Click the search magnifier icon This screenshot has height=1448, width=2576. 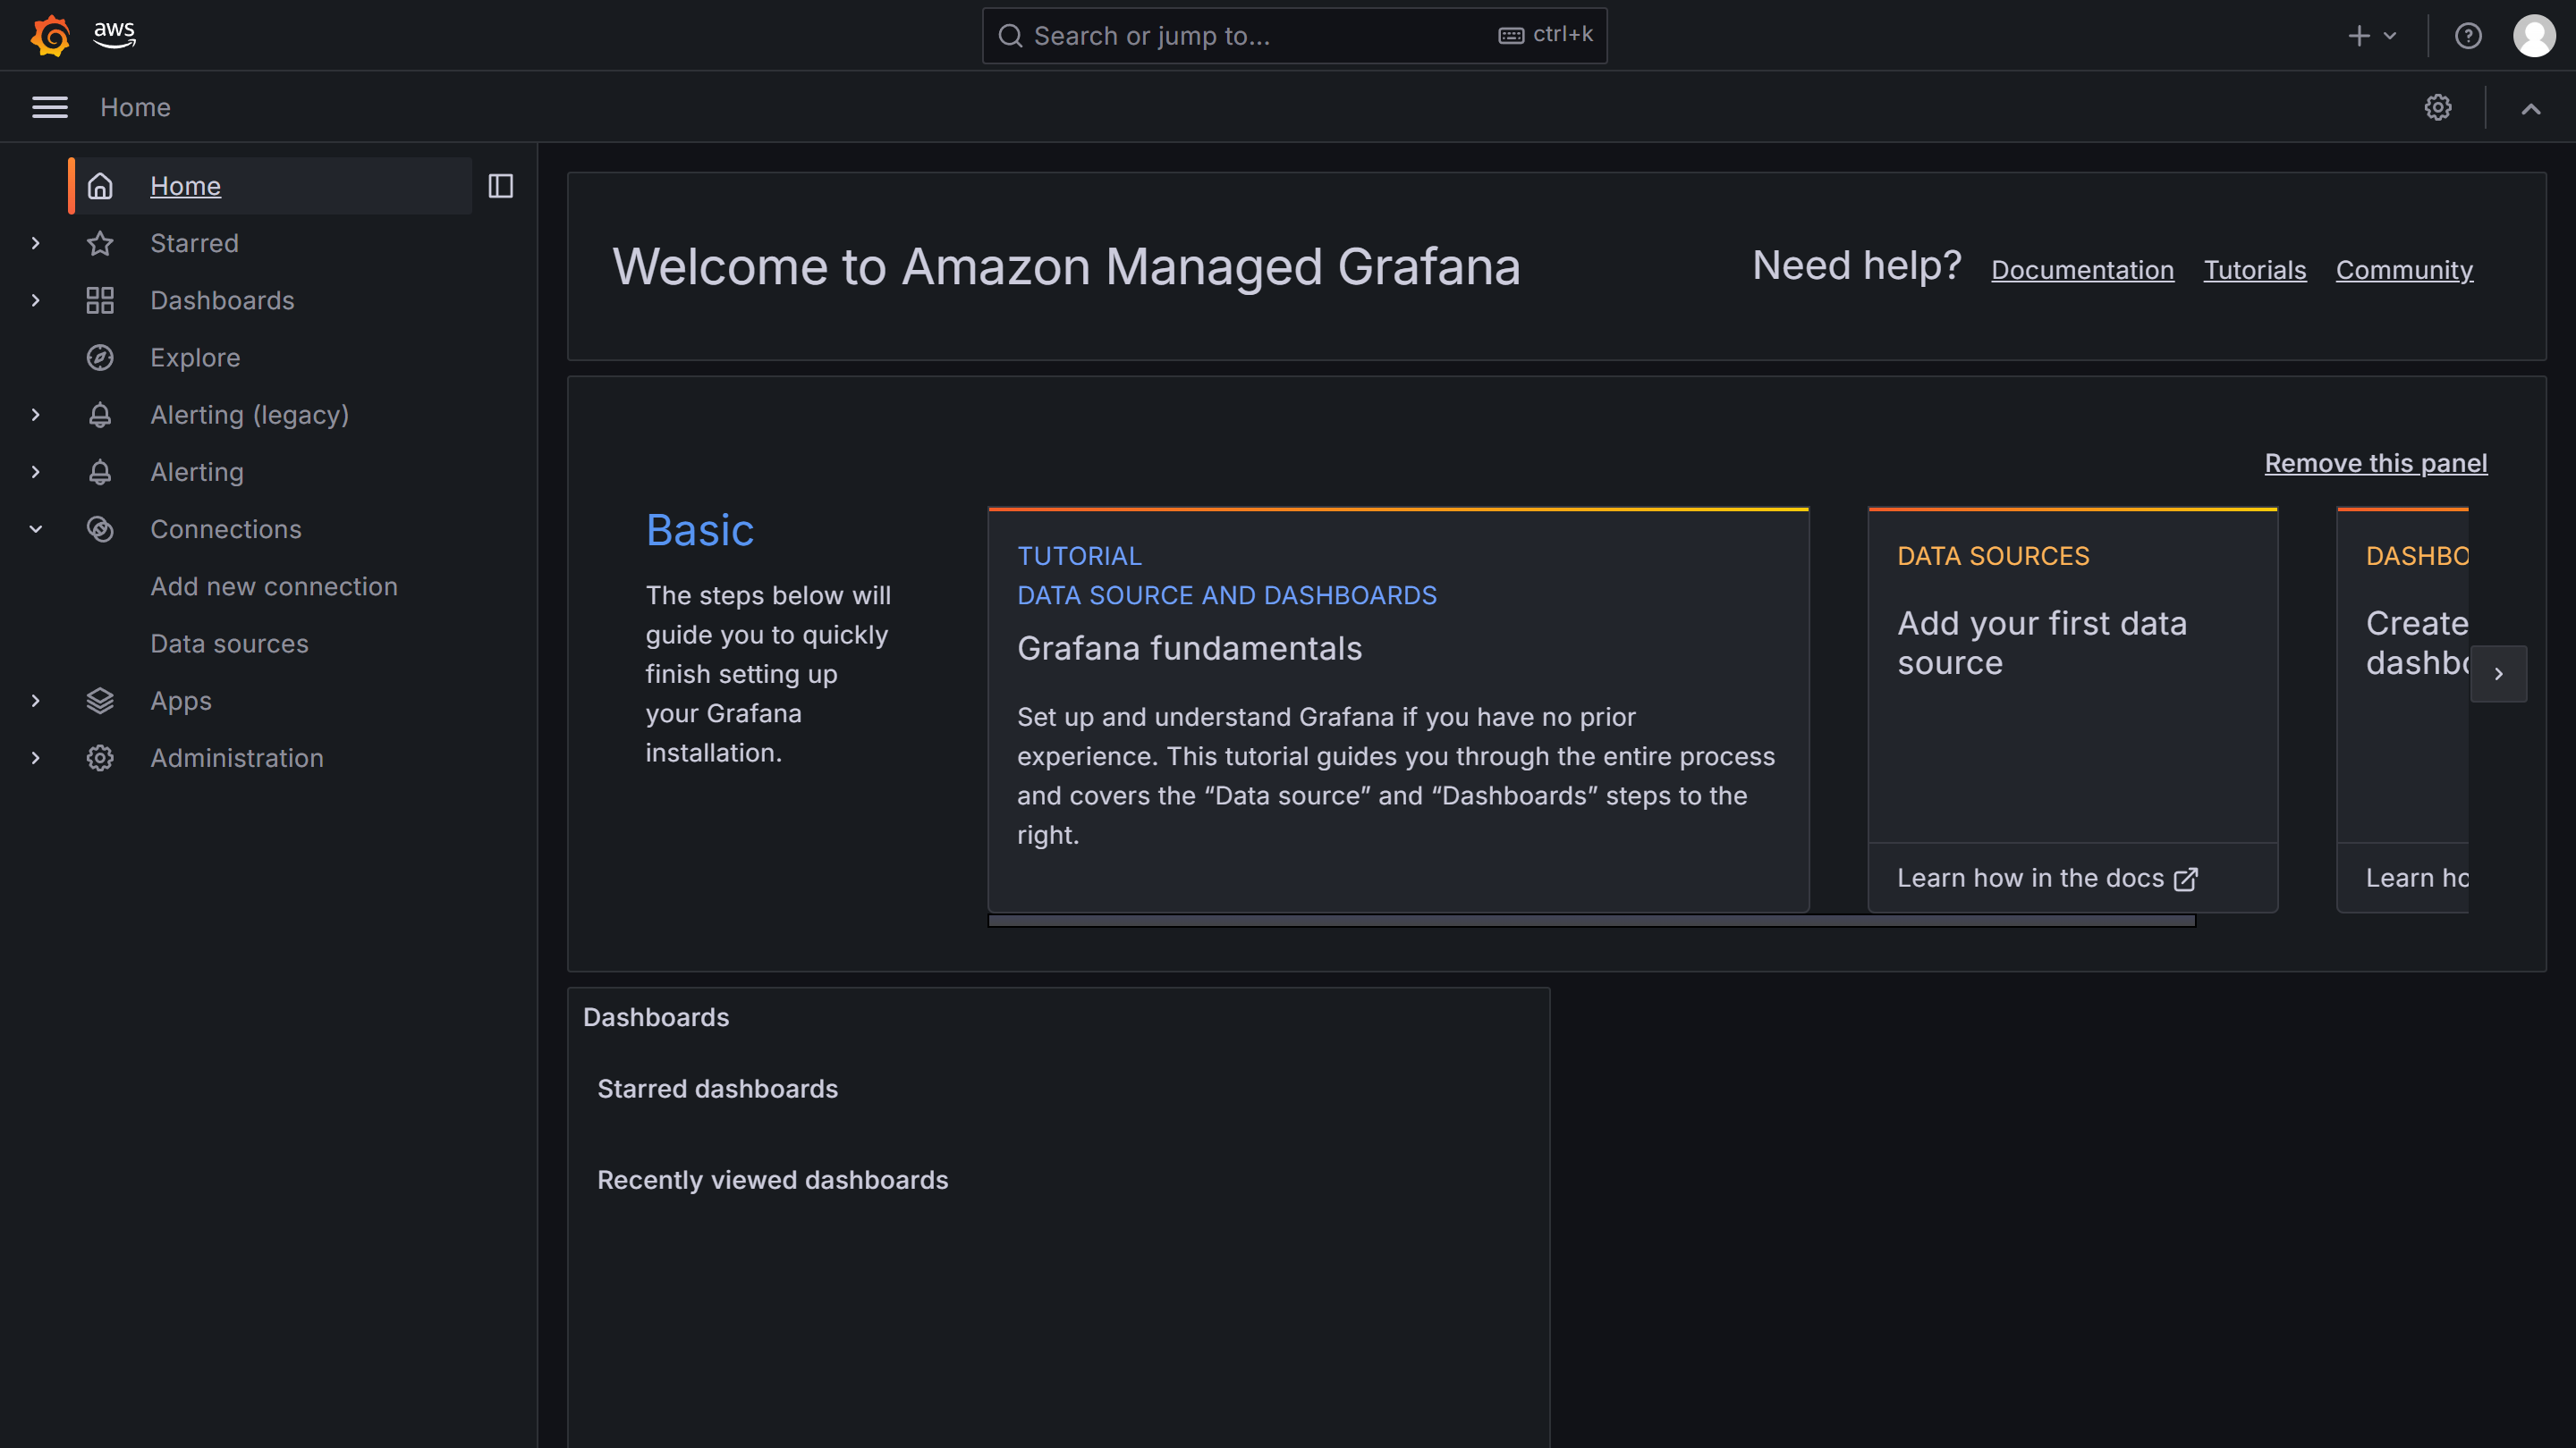(1011, 36)
